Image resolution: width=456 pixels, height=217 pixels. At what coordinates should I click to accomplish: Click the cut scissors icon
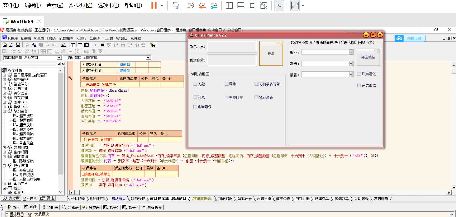pos(27,45)
